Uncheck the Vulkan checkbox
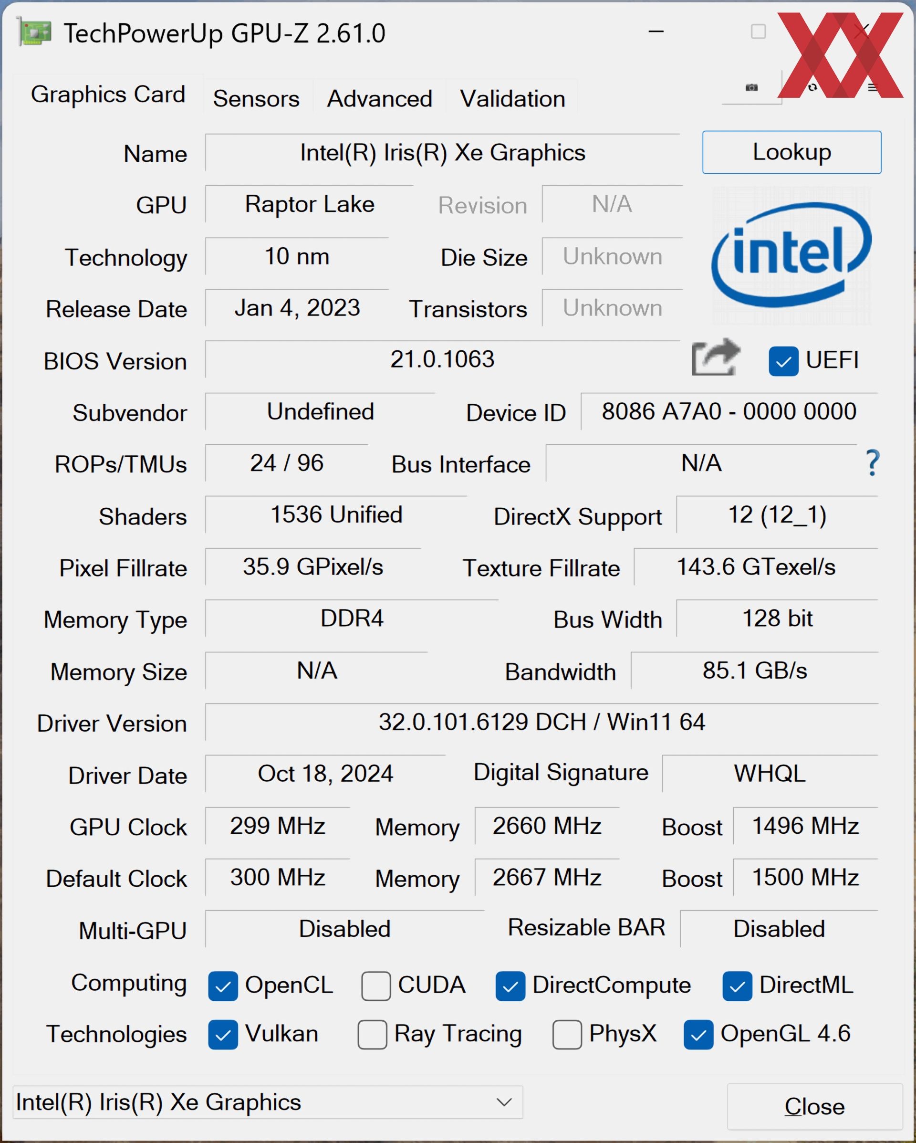 223,1034
